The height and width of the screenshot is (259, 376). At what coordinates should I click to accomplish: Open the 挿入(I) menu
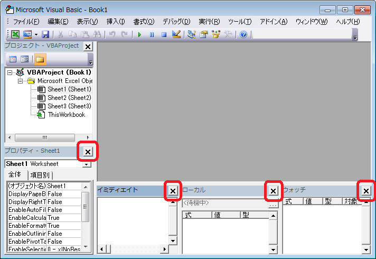116,22
